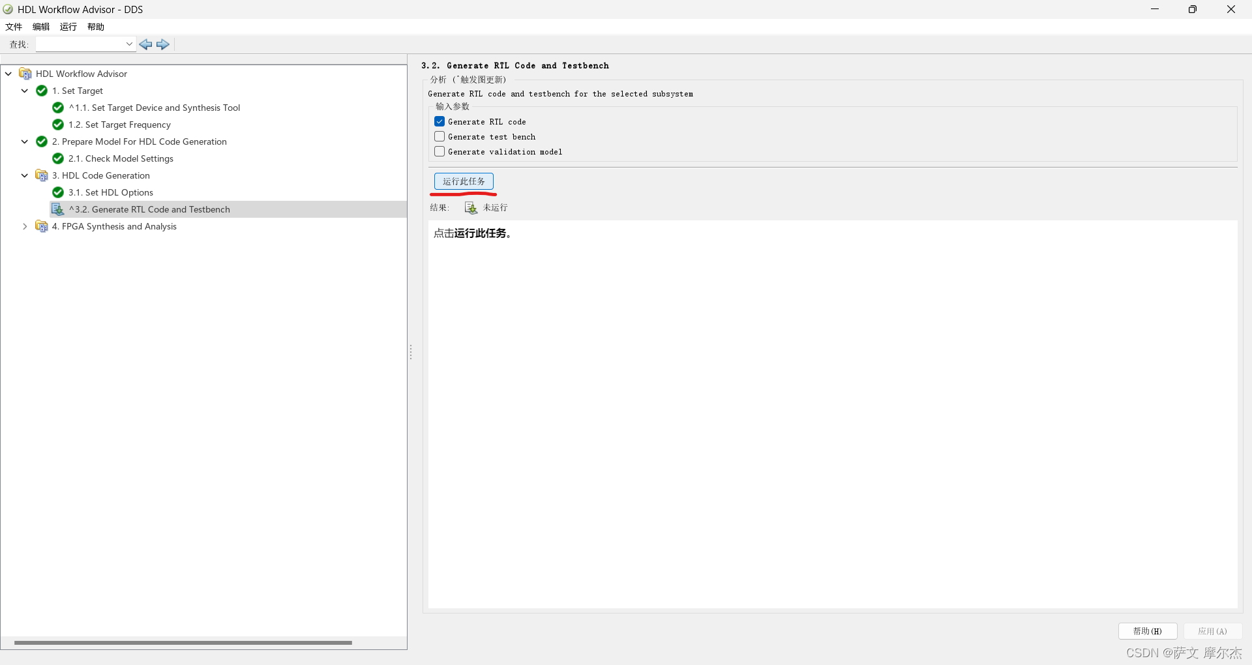The height and width of the screenshot is (665, 1252).
Task: Click the 帮助(H) button
Action: 1148,631
